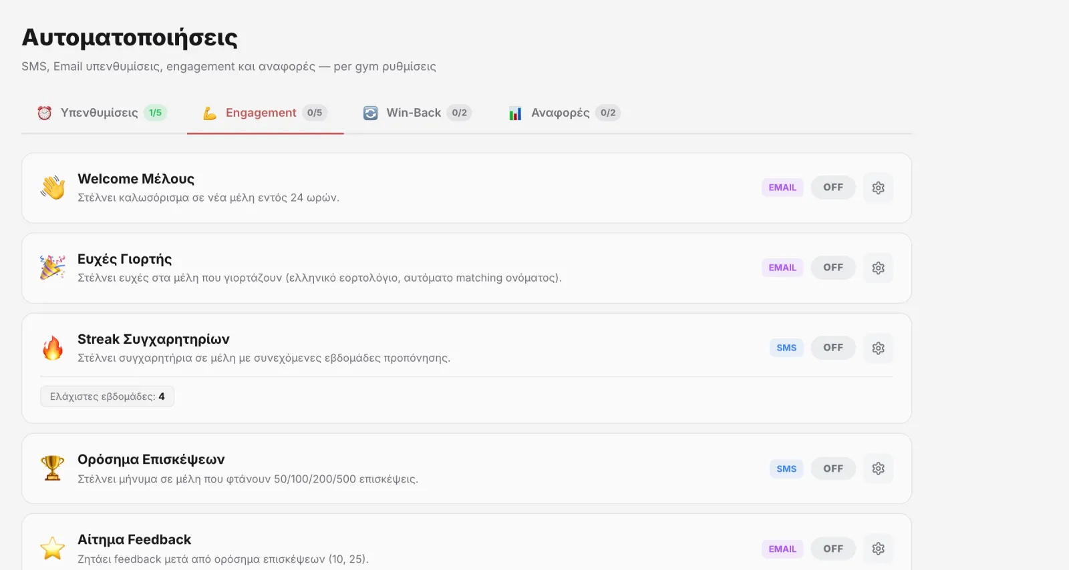The image size is (1069, 570).
Task: Open settings gear for Ορόσημα Επισκέψεων
Action: [x=878, y=469]
